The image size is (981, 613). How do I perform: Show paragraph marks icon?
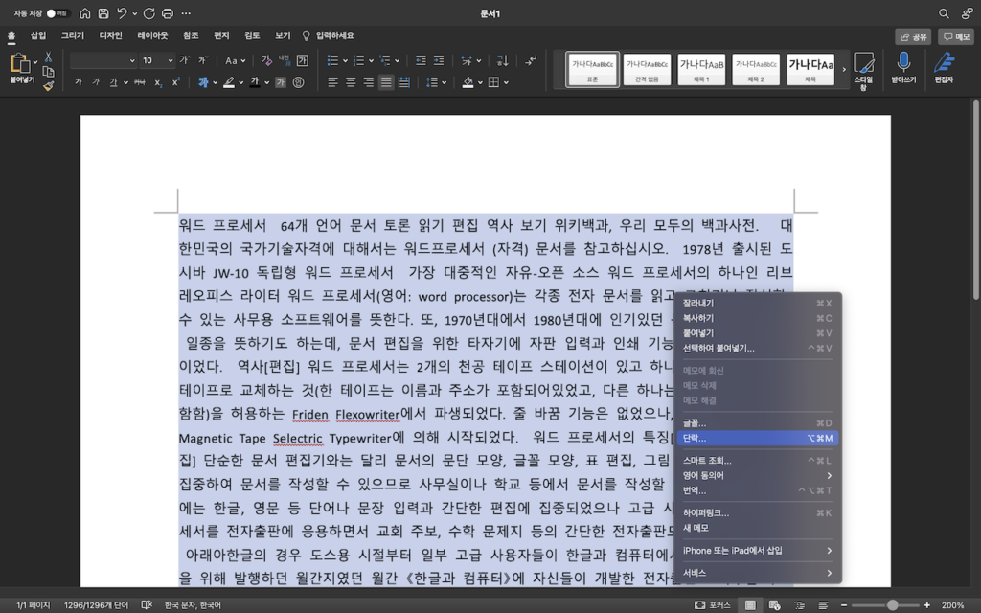531,60
